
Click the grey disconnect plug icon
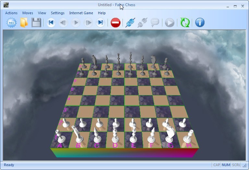(142, 23)
